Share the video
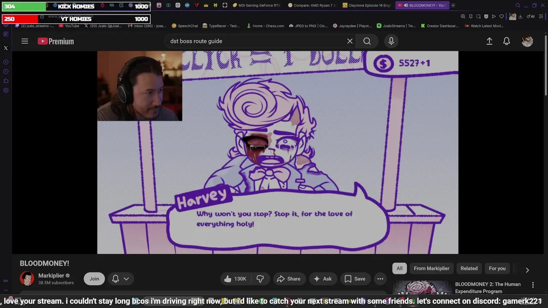548x308 pixels. coord(289,279)
